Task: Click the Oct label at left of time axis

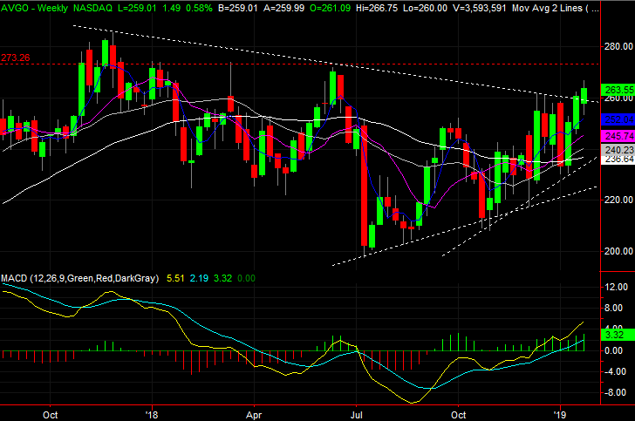Action: tap(51, 415)
